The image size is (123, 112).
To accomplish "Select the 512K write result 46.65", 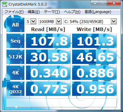I will click(x=94, y=57).
